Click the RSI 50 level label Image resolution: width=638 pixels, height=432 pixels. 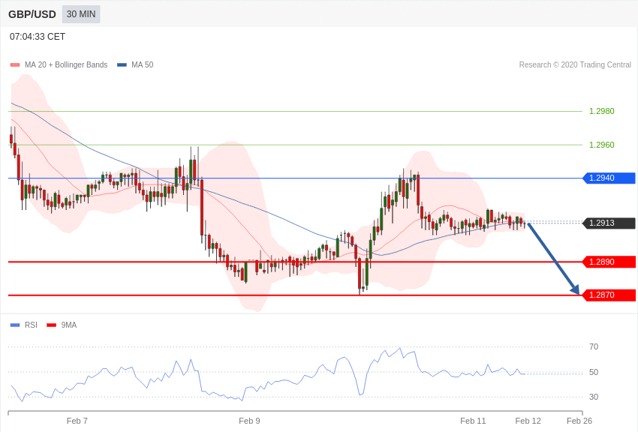point(594,372)
